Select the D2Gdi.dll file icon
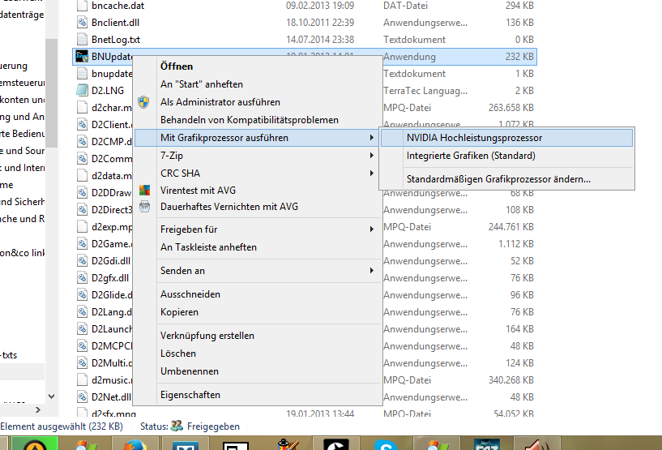Screen dimensions: 662x450 click(x=82, y=261)
